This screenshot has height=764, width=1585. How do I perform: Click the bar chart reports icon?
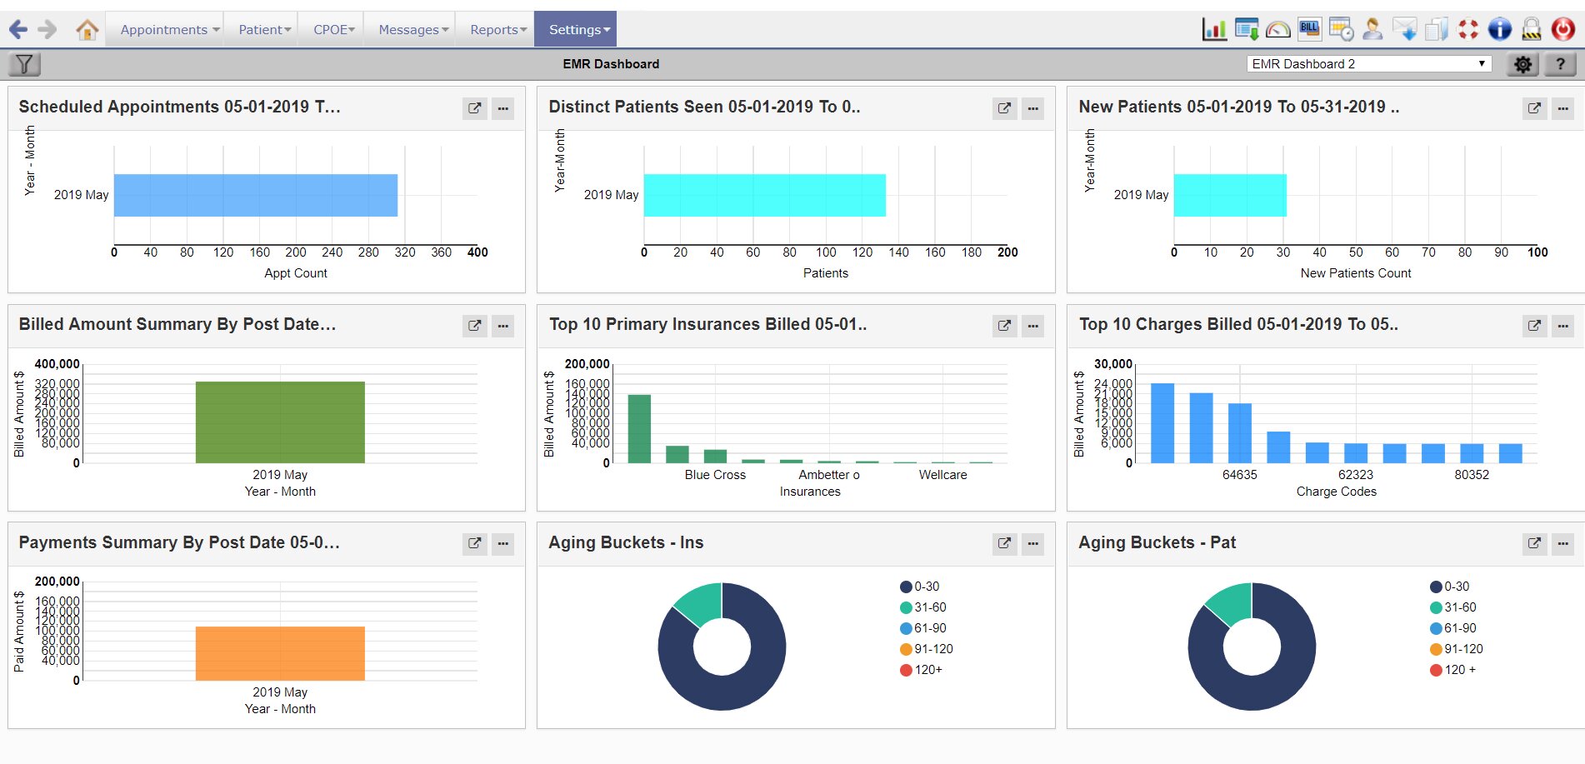click(1214, 30)
